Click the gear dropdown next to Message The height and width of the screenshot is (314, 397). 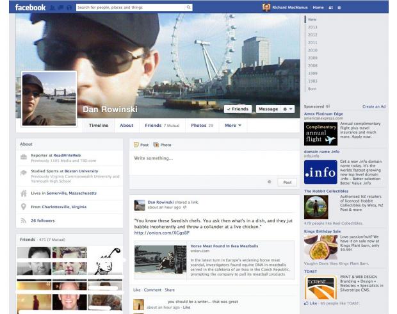click(288, 109)
